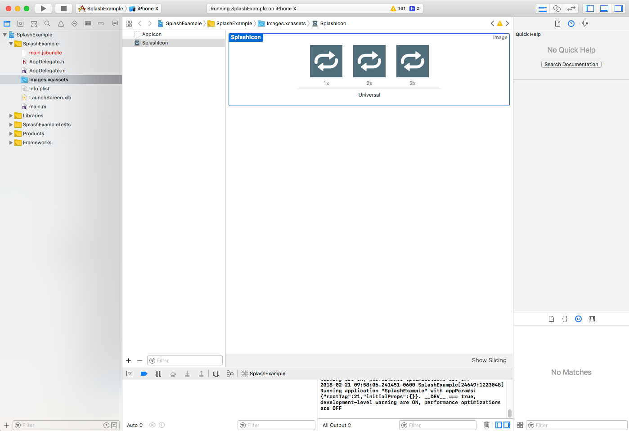Toggle the navigator panel visibility
Viewport: 629px width, 431px height.
[x=590, y=9]
